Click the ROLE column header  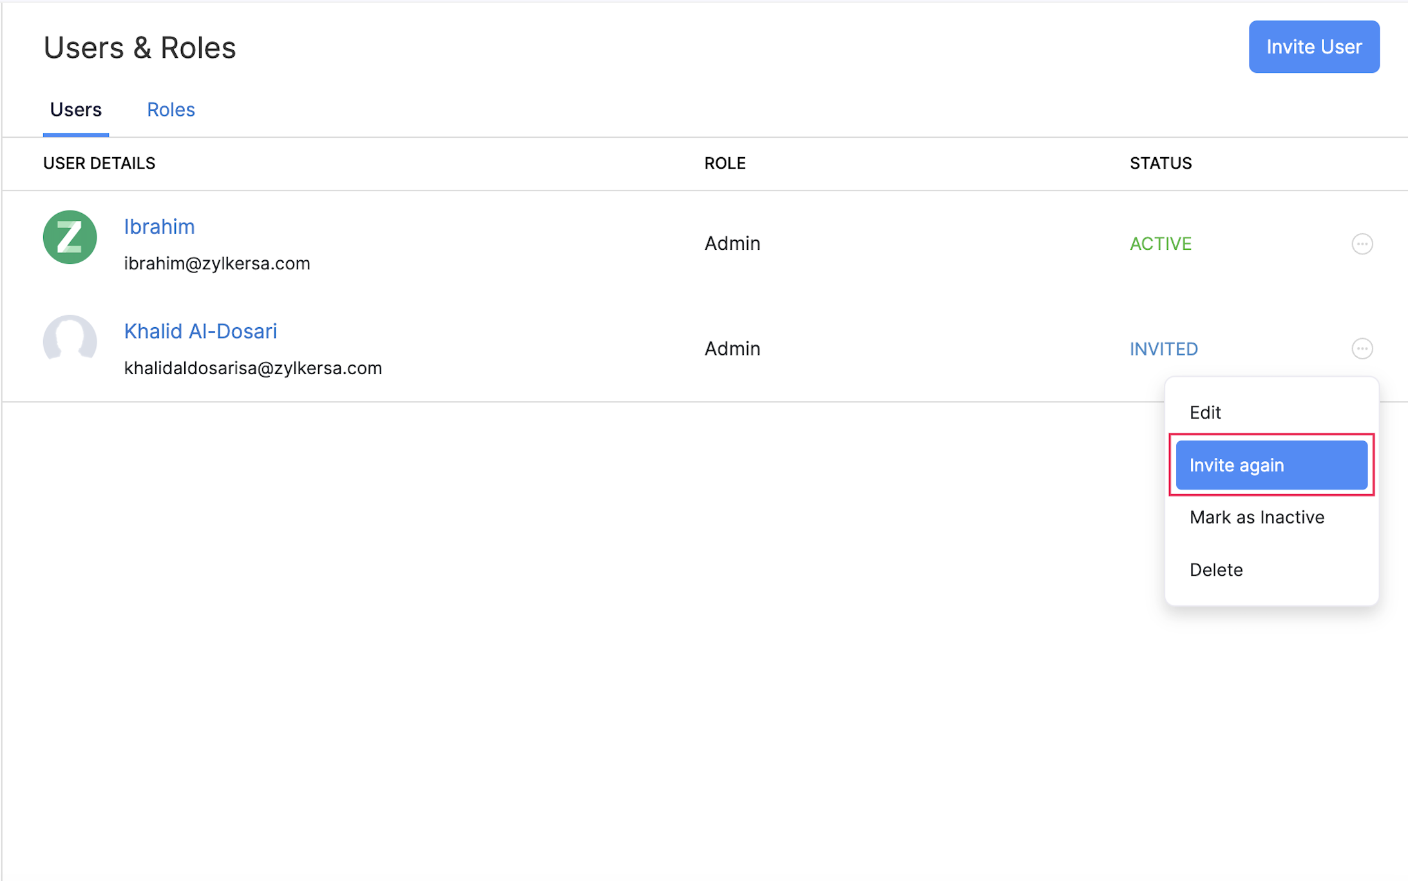tap(725, 163)
